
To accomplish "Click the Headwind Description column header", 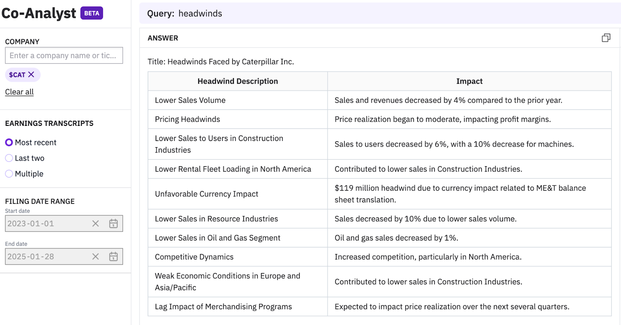I will tap(238, 81).
